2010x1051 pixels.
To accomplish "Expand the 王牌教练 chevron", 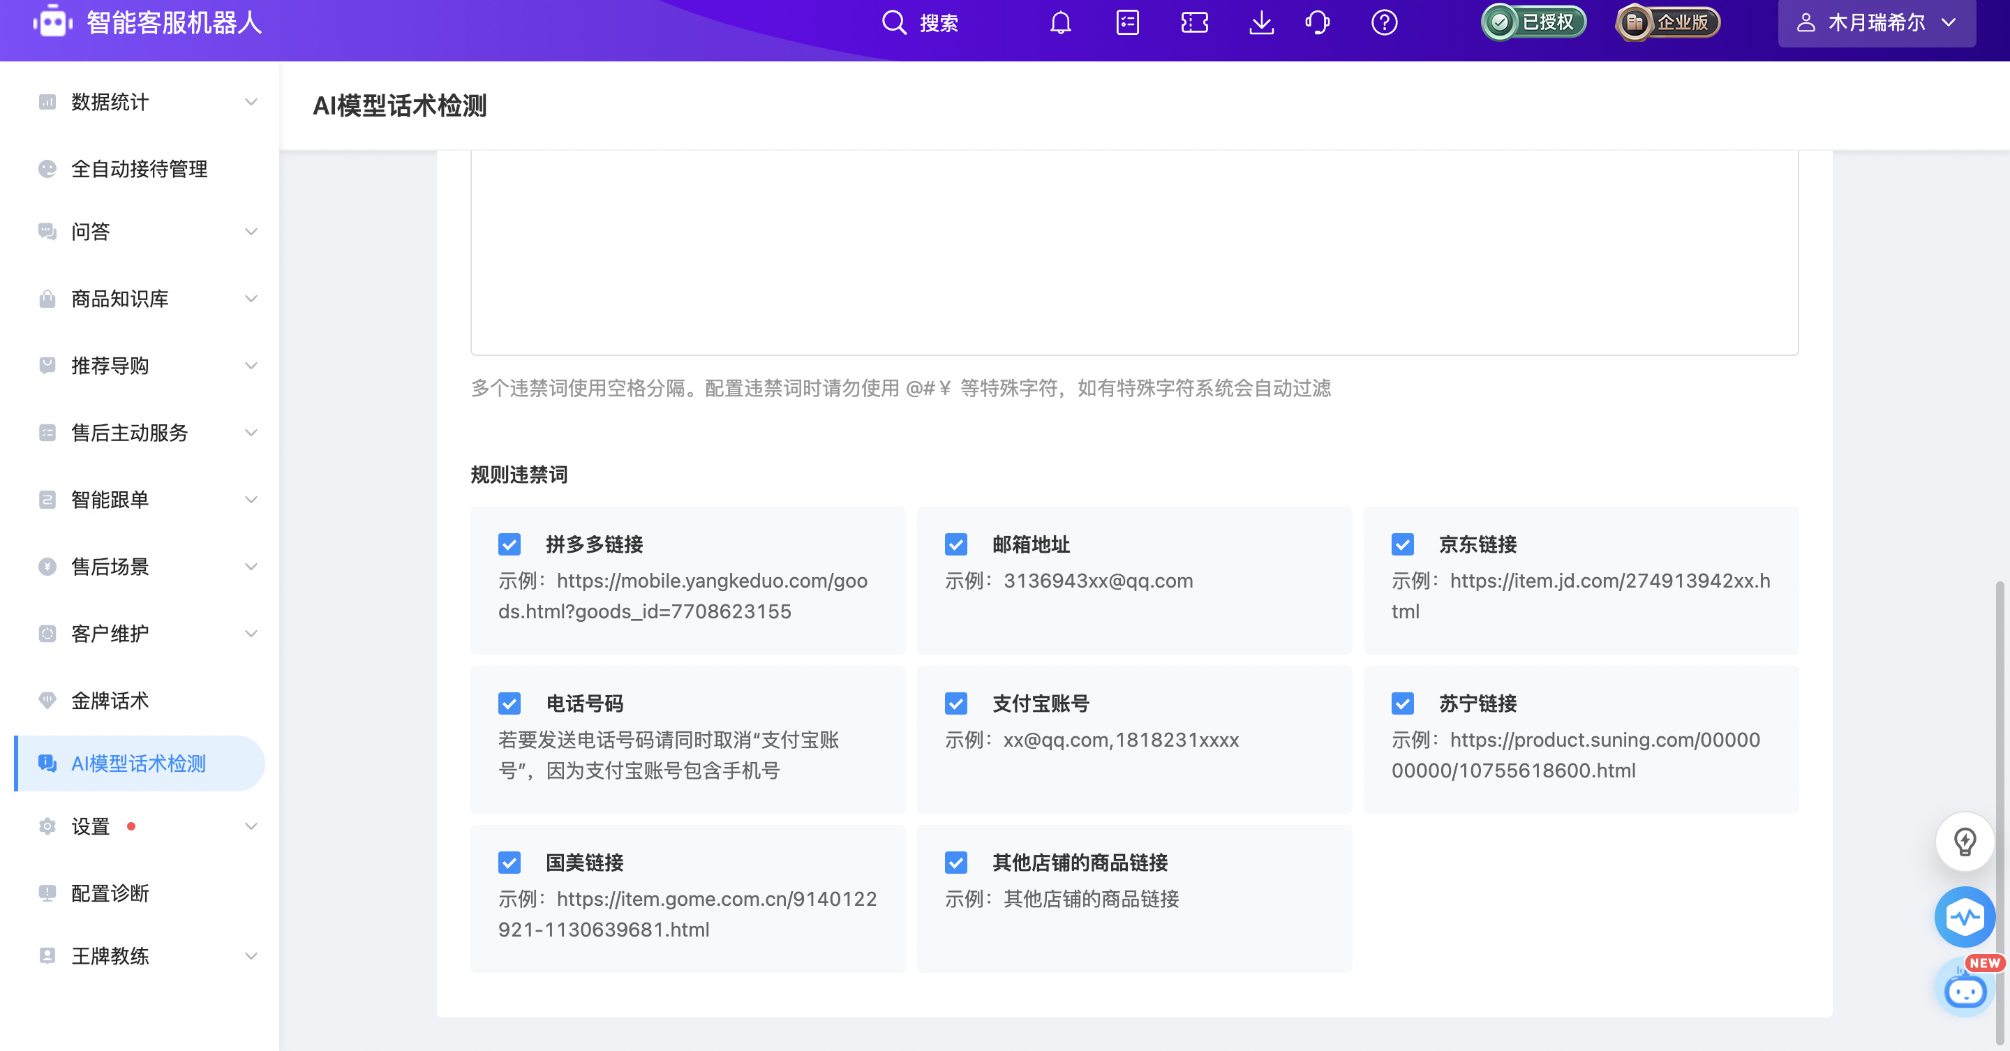I will tap(251, 956).
